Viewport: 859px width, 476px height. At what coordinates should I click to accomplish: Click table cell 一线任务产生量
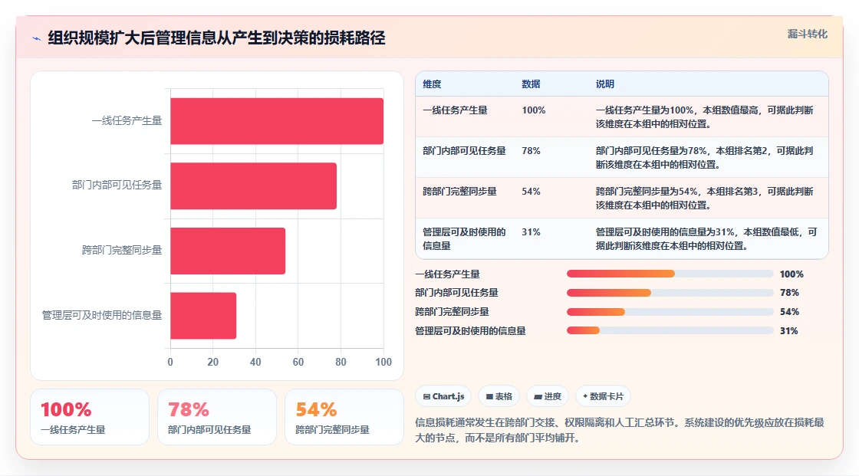(x=455, y=110)
